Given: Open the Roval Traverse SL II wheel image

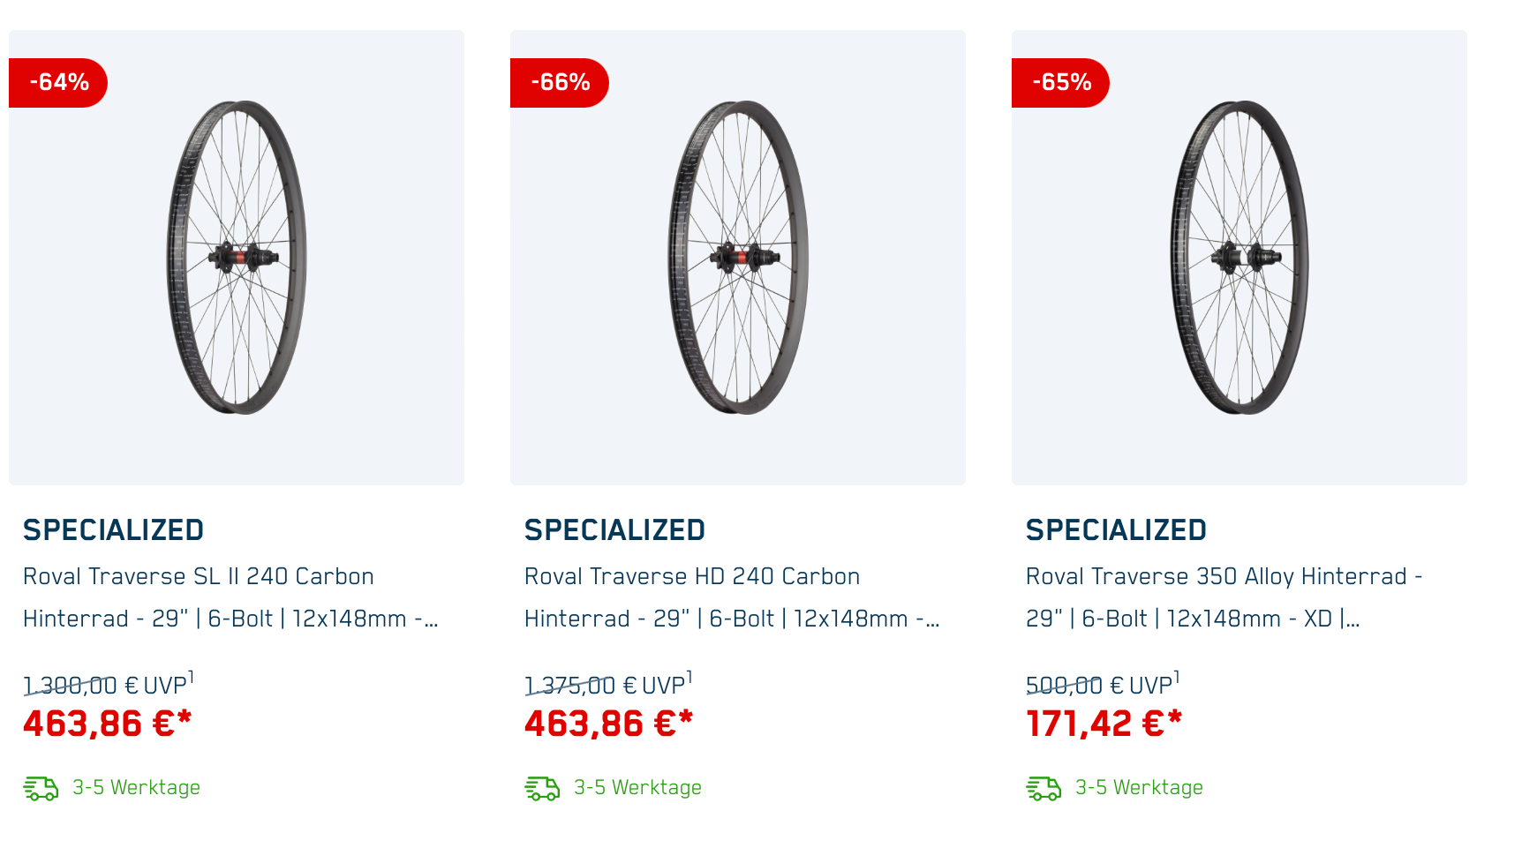Looking at the screenshot, I should [237, 258].
